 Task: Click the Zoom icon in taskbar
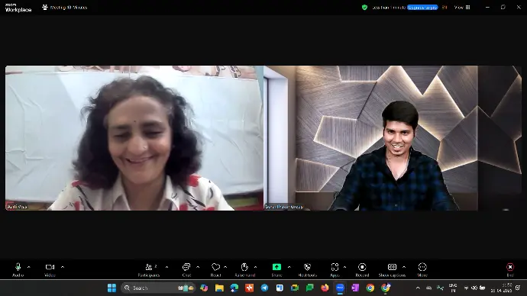pos(340,288)
